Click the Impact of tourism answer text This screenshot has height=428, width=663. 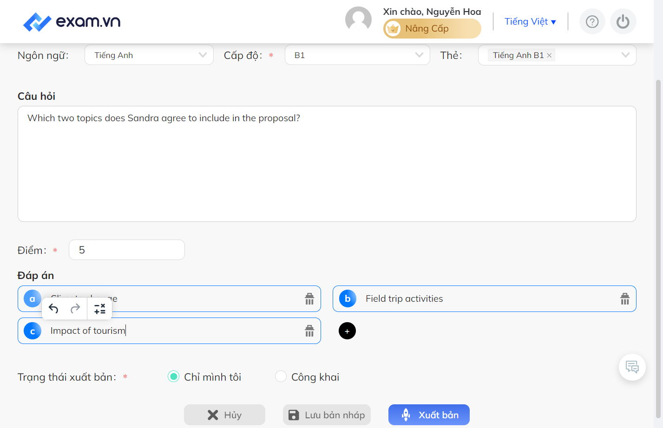[x=88, y=331]
